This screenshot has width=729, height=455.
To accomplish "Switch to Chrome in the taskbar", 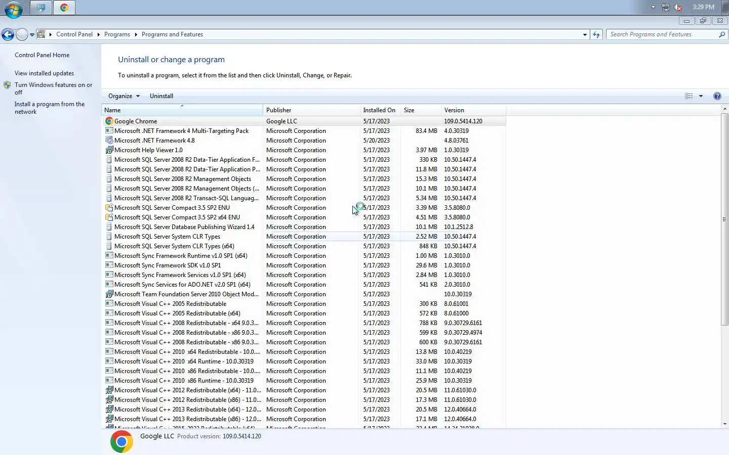I will [x=64, y=8].
